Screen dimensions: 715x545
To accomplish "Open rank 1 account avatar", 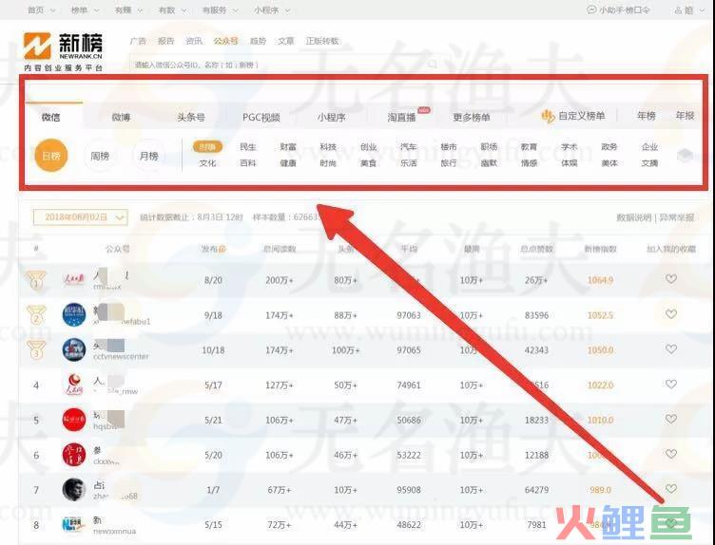I will [73, 279].
